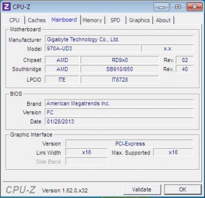Click the empty Side Band field

click(87, 161)
